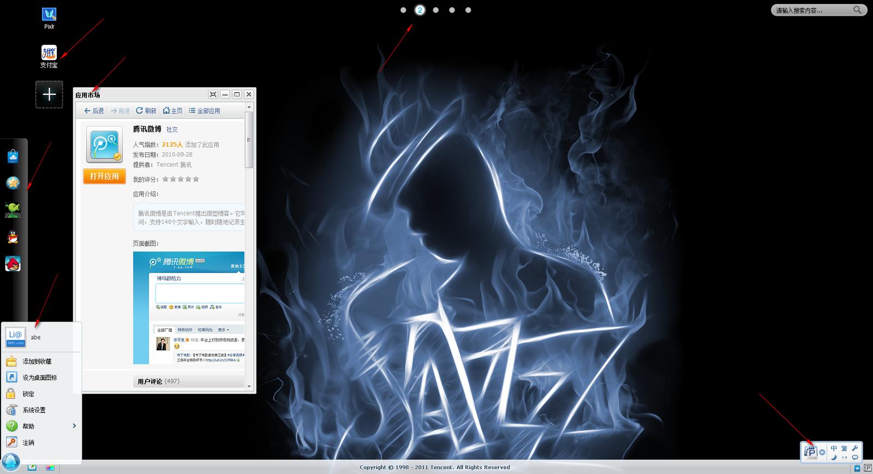Click the 2010-09-28 release date text
873x474 pixels.
tap(177, 154)
